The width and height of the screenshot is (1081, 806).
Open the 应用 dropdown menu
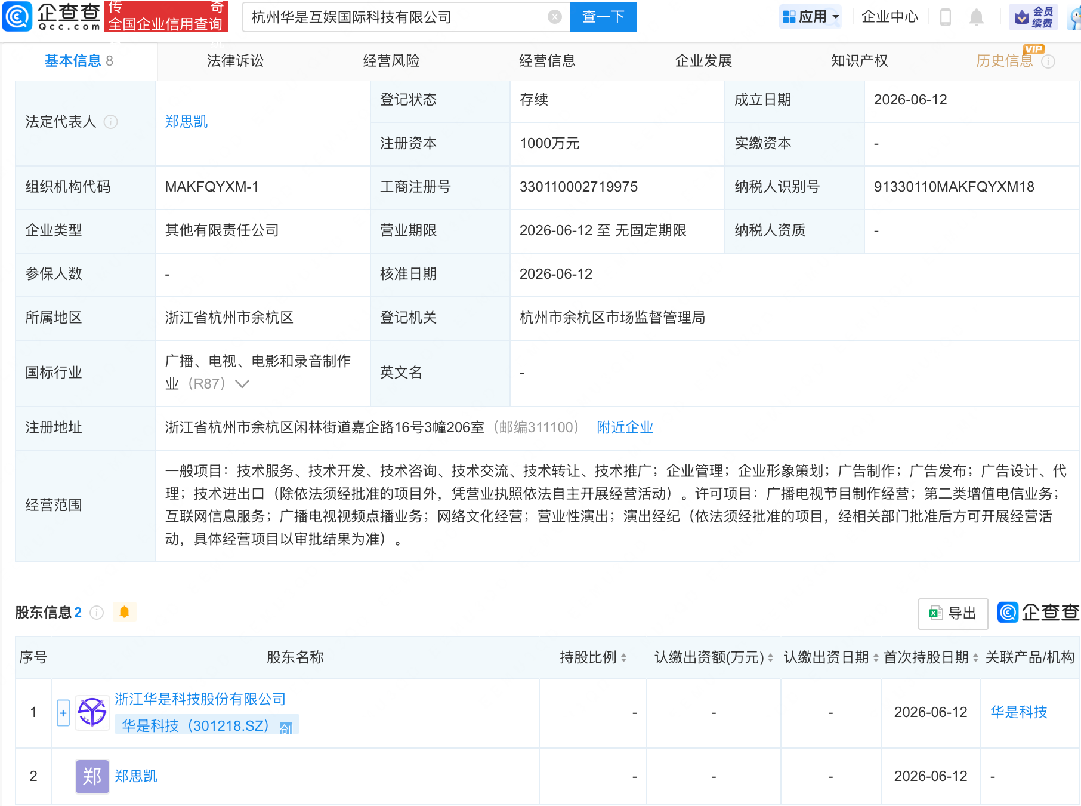[810, 17]
